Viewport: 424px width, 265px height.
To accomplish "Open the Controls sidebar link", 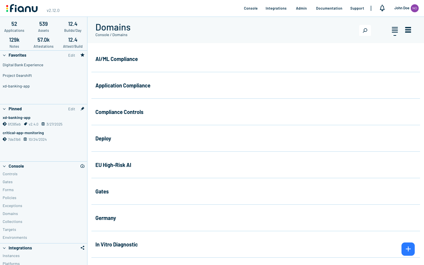I will (10, 174).
